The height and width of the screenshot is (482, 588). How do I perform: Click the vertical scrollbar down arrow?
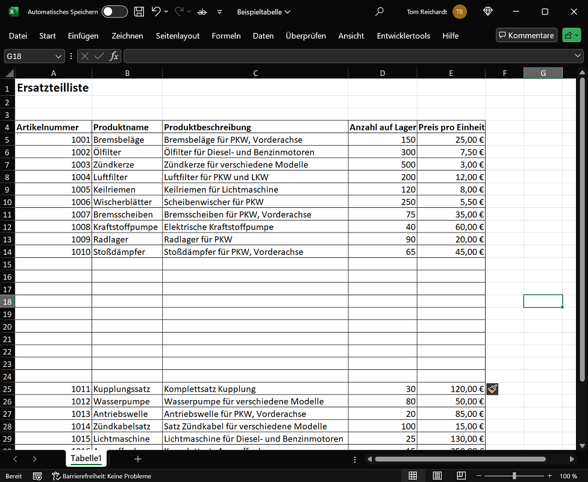(582, 446)
